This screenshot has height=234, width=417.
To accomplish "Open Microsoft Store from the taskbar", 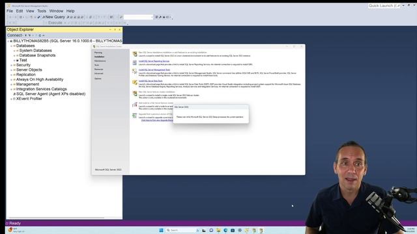I will click(x=233, y=230).
